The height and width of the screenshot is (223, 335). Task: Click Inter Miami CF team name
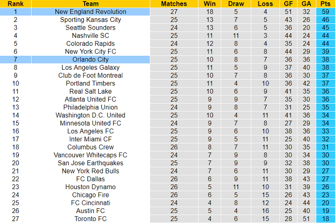tap(90, 139)
